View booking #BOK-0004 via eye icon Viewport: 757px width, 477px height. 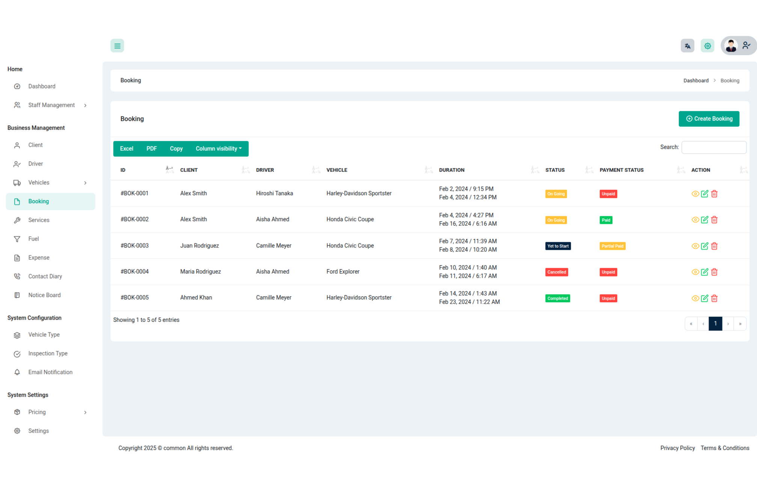(x=695, y=272)
